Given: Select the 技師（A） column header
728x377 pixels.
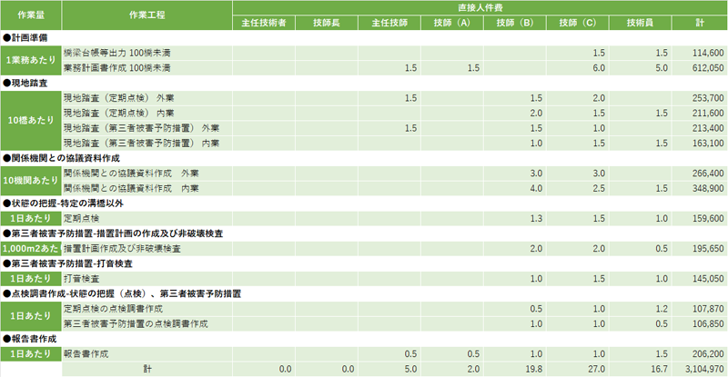Looking at the screenshot, I should tap(451, 23).
